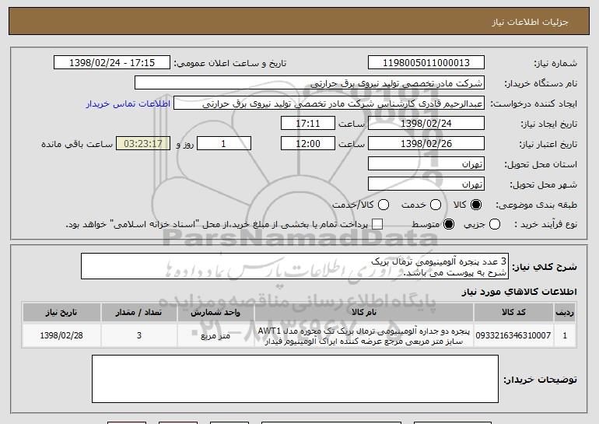Viewport: 599px width, 424px height.
Task: Click the validity time field 12:00
Action: 308,144
